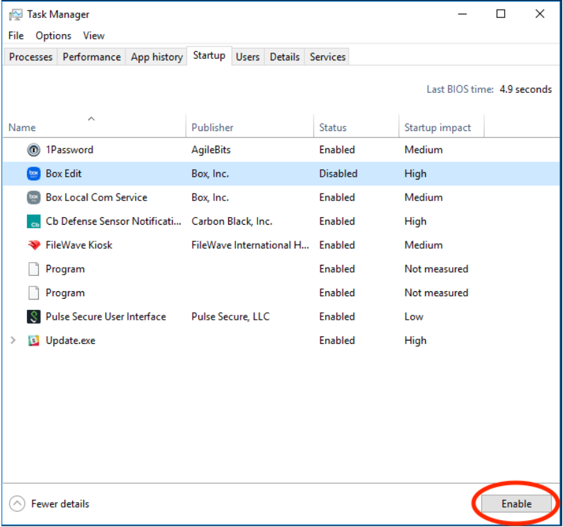Open the Options menu
Screen dimensions: 563x527
pyautogui.click(x=53, y=35)
